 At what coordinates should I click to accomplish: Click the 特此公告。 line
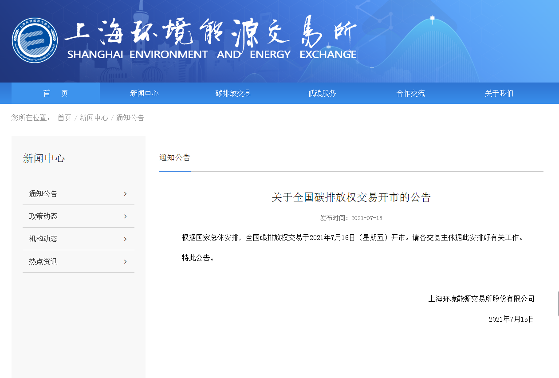tap(198, 258)
